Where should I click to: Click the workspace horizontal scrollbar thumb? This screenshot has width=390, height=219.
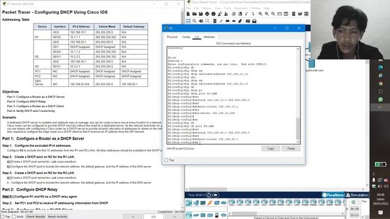(208, 189)
